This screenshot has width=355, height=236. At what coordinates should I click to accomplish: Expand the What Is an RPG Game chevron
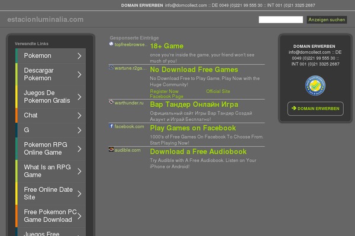click(x=79, y=172)
